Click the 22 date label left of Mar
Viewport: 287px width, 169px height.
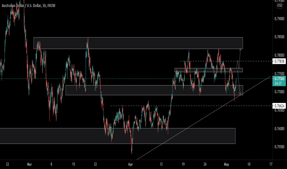tap(7, 164)
